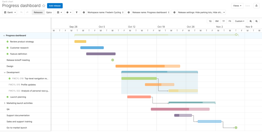The height and width of the screenshot is (138, 262).
Task: Click the redo arrow icon
Action: point(27,12)
